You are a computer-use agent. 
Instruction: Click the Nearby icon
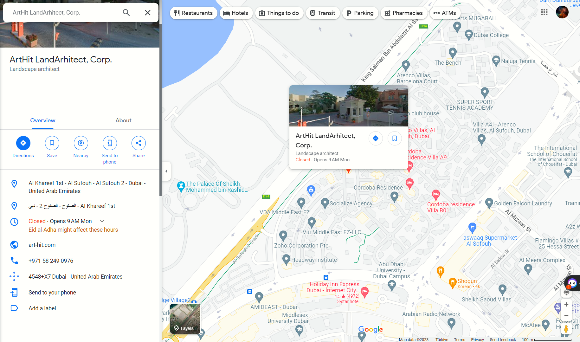[81, 143]
